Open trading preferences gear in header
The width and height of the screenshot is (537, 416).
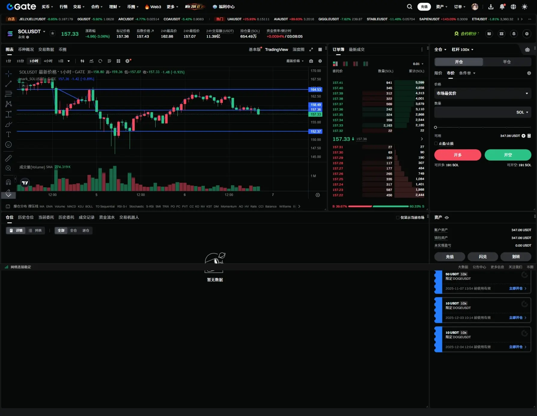[527, 34]
